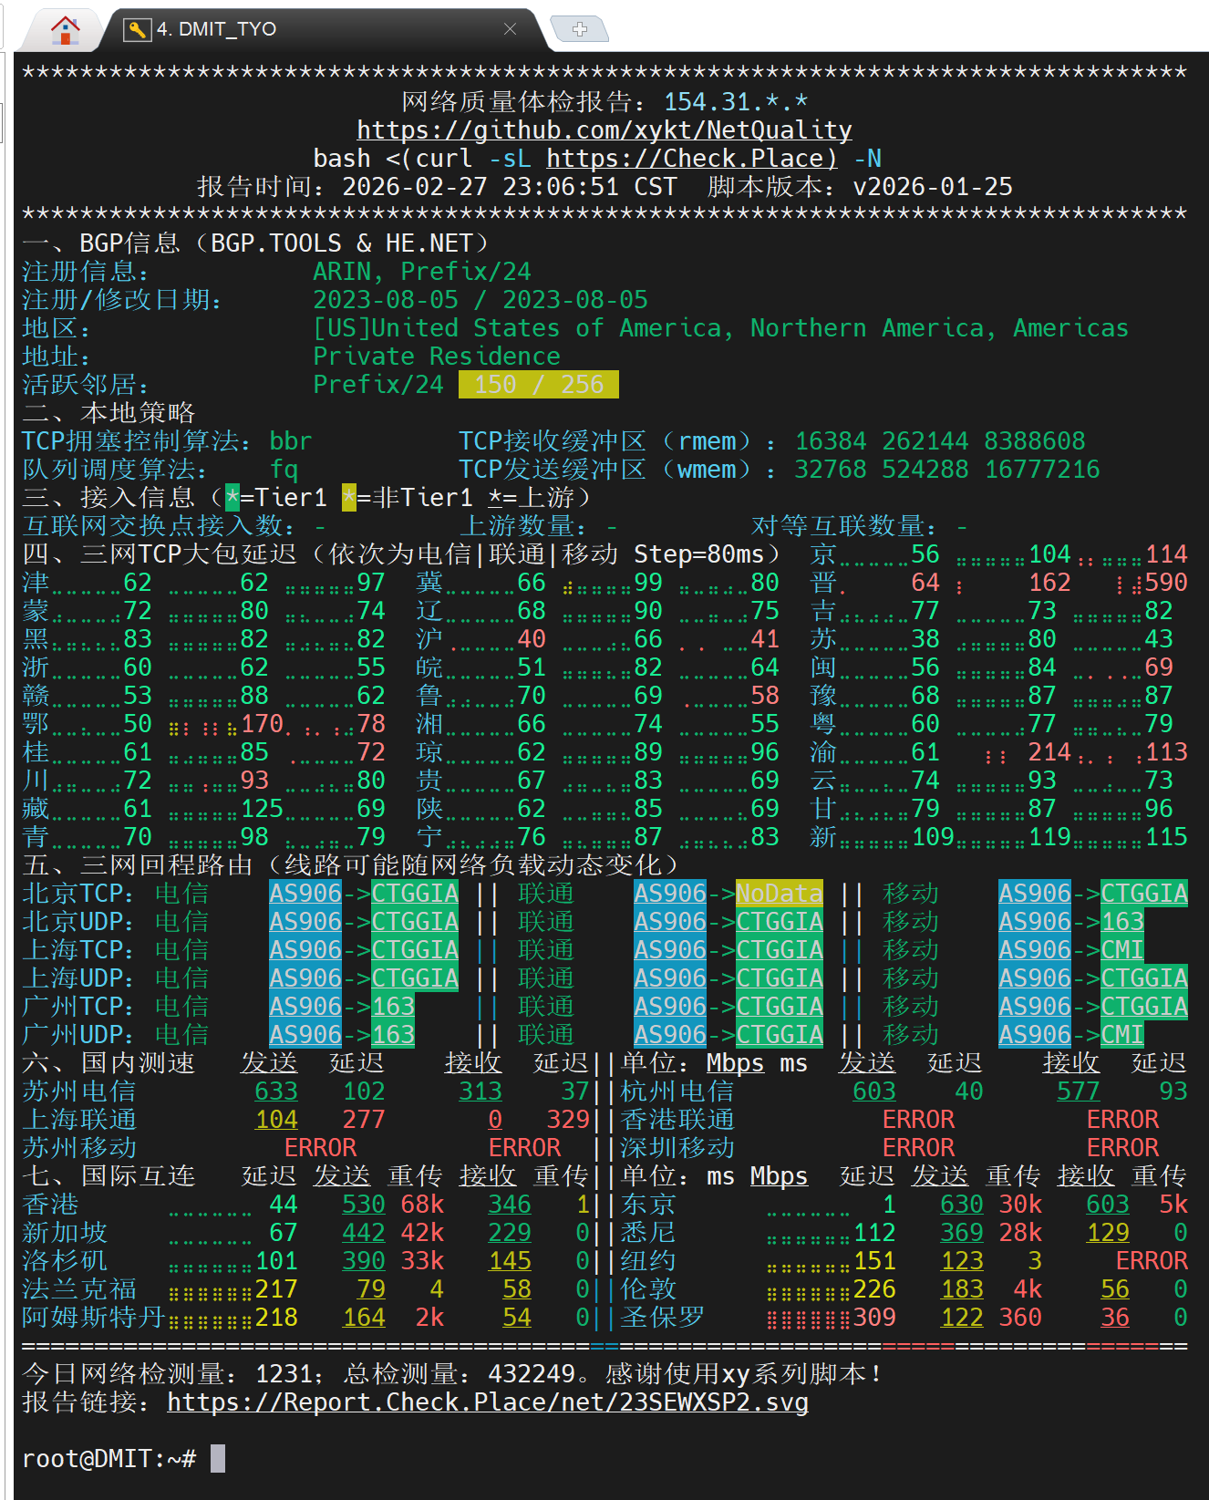Click the wrench icon on the DMIT_TYO tab
The image size is (1209, 1500).
[137, 29]
